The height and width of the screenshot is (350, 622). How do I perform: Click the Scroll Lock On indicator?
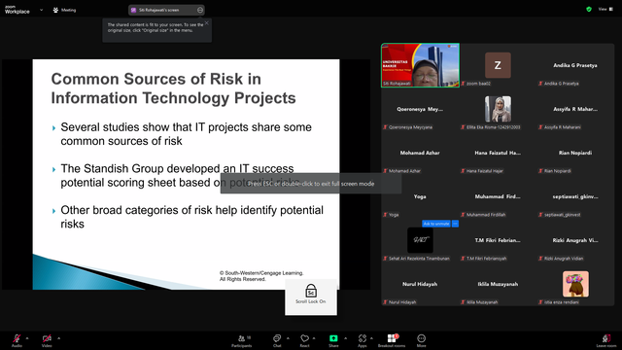[x=311, y=297]
